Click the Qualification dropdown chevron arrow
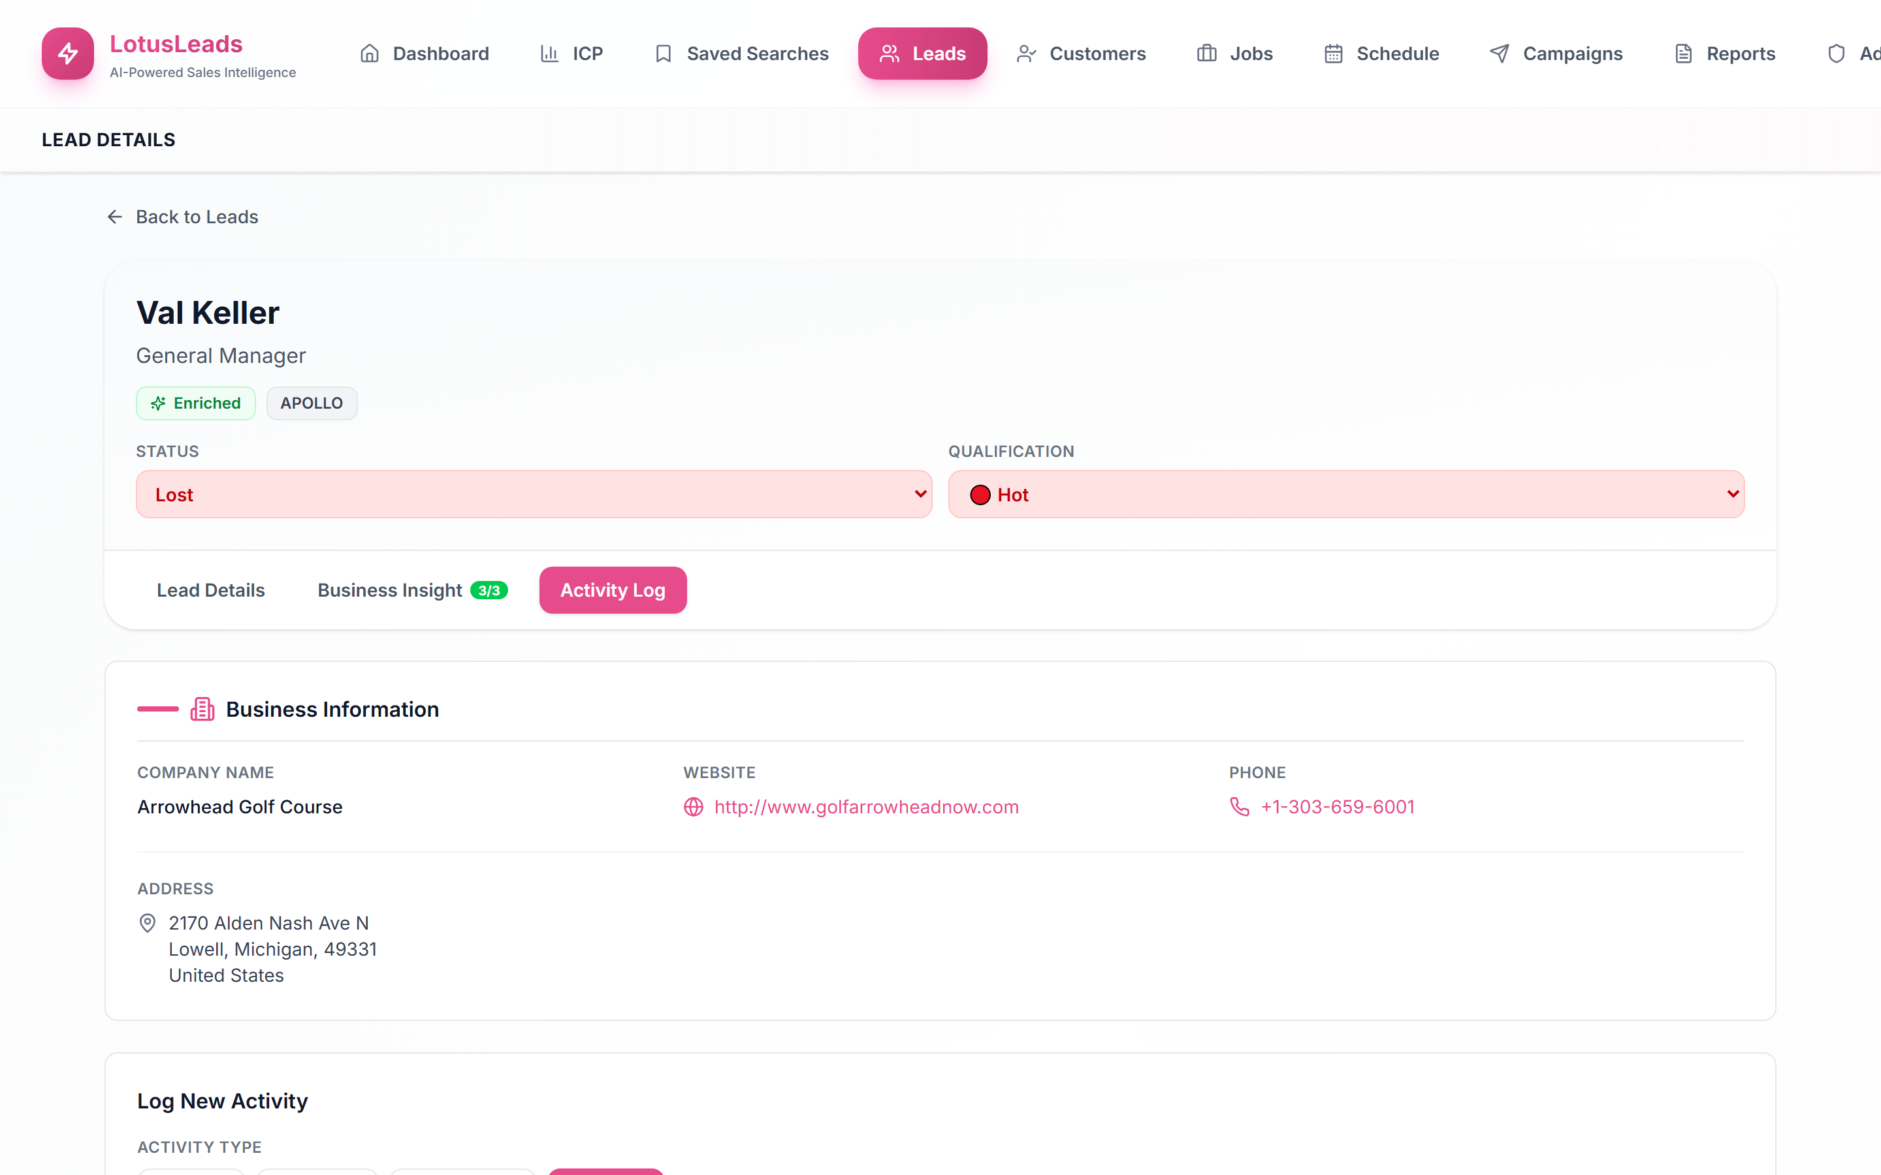The width and height of the screenshot is (1881, 1175). 1733,494
